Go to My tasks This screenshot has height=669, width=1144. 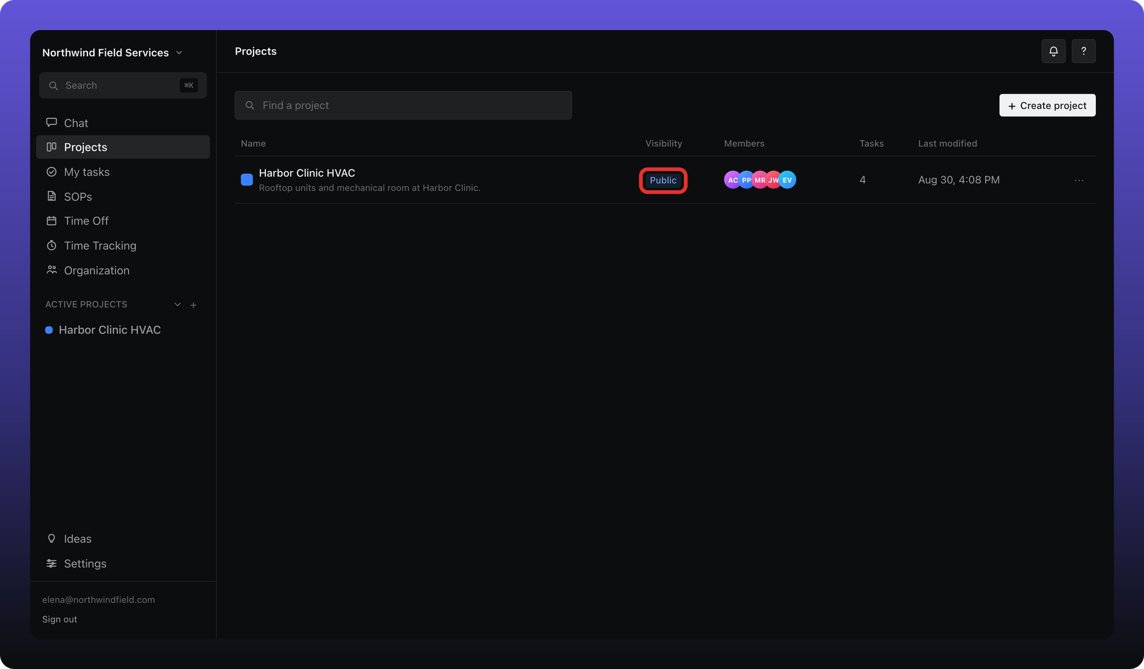tap(123, 172)
